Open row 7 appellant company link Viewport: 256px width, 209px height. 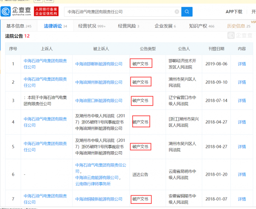click(45, 199)
